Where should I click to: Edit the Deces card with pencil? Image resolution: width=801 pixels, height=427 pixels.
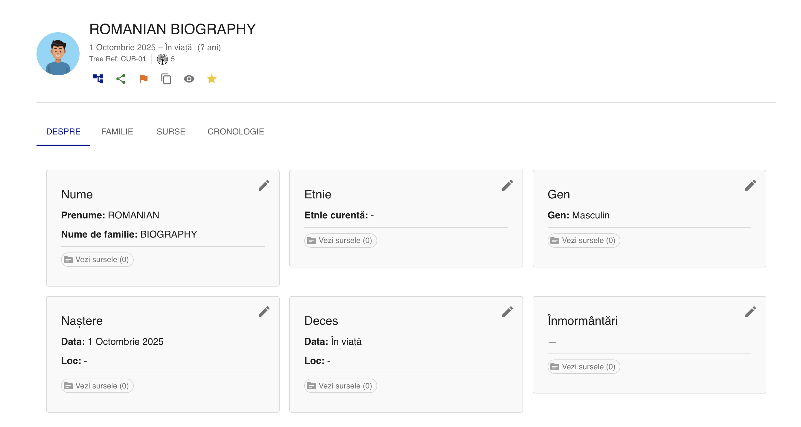pos(507,312)
